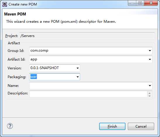Expand the Artifact Id dropdown list

pos(150,59)
